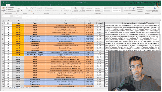Click the Bedingte Formatierung icon
The height and width of the screenshot is (92, 162).
click(76, 8)
